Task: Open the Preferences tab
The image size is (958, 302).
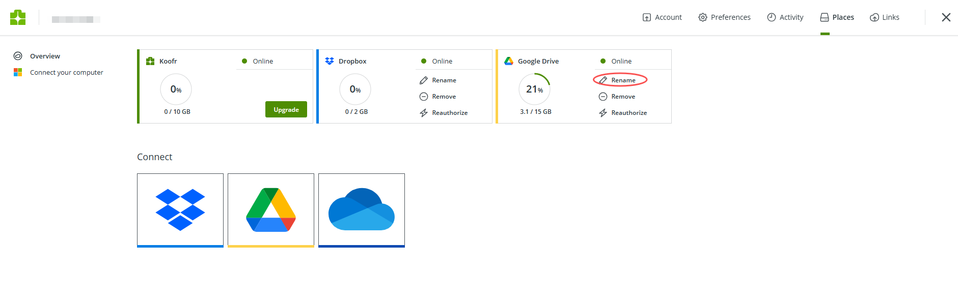Action: coord(724,17)
